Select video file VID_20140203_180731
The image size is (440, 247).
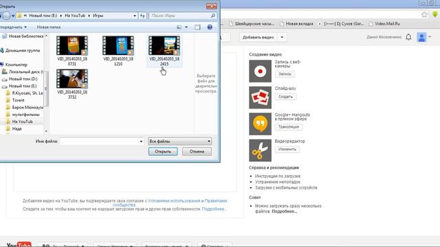pos(72,51)
